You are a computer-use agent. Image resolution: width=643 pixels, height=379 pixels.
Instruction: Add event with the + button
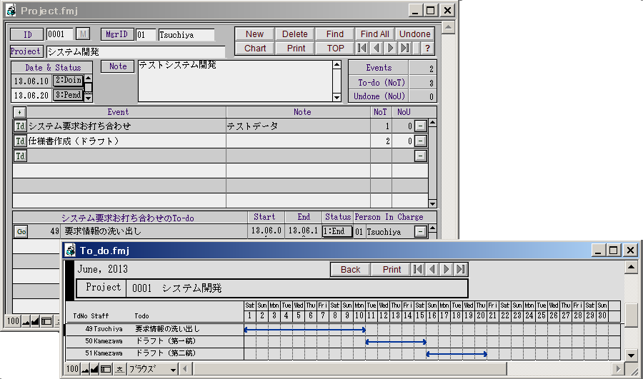(19, 112)
